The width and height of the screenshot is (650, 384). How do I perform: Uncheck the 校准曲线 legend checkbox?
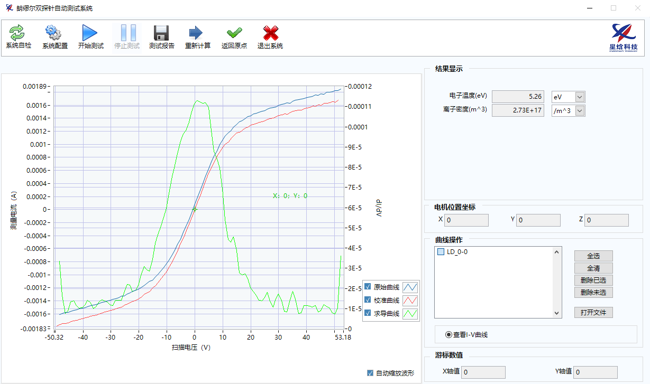coord(368,300)
